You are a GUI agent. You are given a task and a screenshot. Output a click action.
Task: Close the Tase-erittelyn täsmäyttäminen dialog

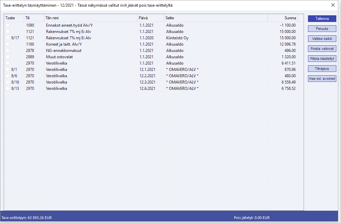(333, 5)
